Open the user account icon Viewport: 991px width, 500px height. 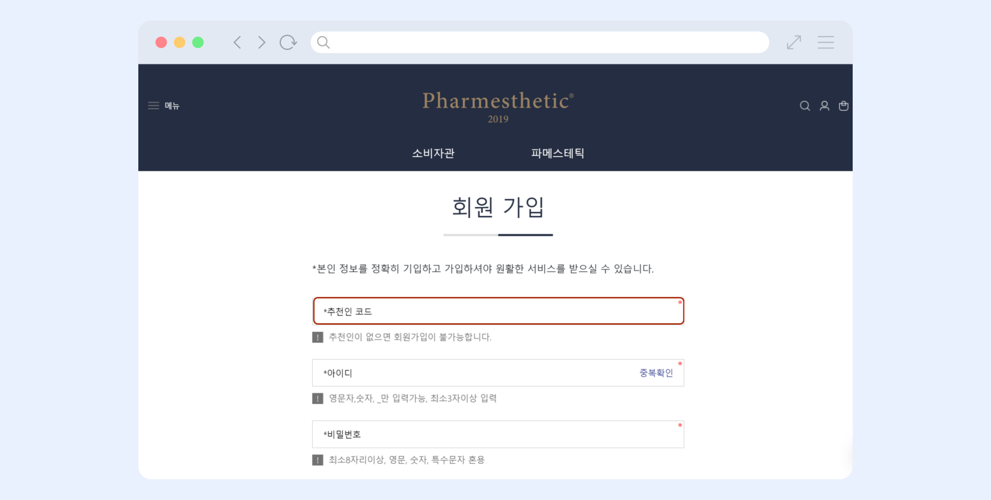click(825, 106)
